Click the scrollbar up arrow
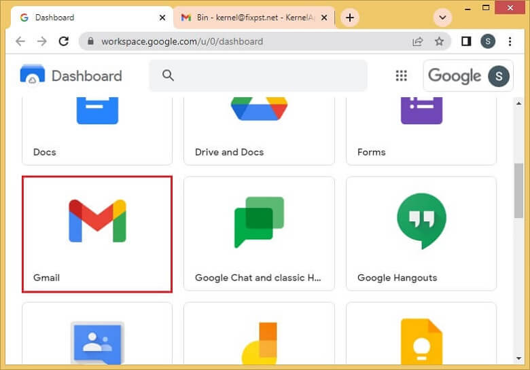This screenshot has height=370, width=530. pyautogui.click(x=518, y=103)
